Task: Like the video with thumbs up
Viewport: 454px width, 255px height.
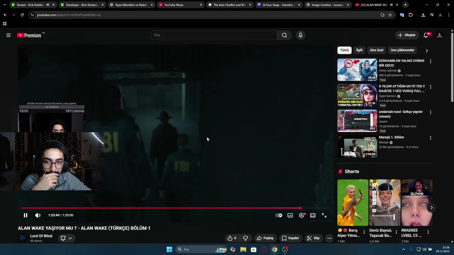Action: [x=232, y=238]
